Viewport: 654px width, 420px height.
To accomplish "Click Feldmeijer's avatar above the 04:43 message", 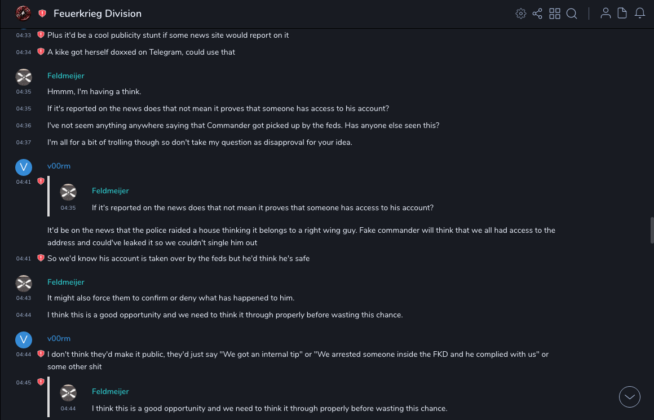I will tap(24, 283).
